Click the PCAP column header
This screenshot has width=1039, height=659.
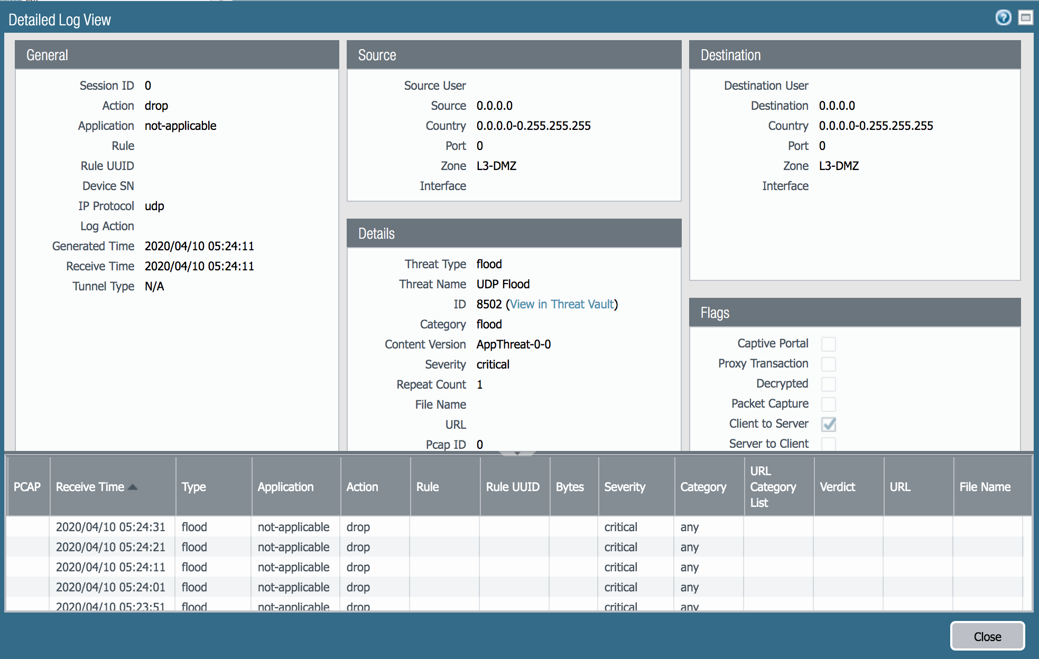27,487
